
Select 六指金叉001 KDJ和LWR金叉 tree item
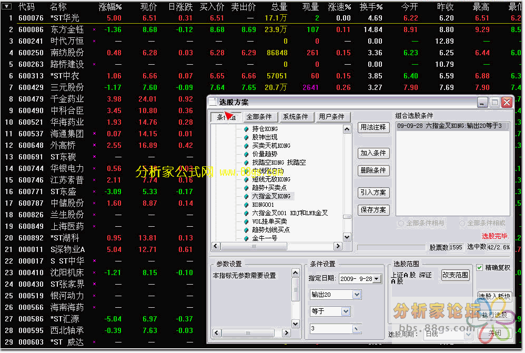290,213
